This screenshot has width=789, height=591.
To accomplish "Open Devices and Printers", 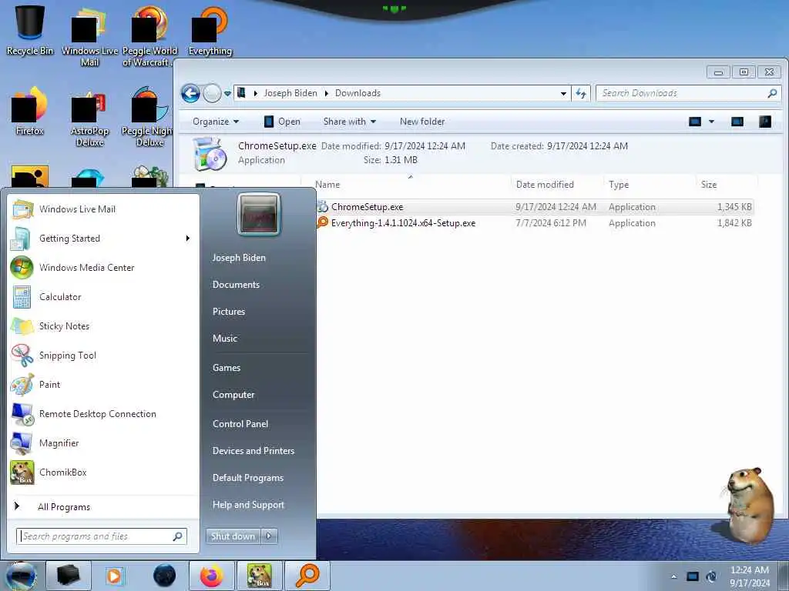I will [x=253, y=451].
